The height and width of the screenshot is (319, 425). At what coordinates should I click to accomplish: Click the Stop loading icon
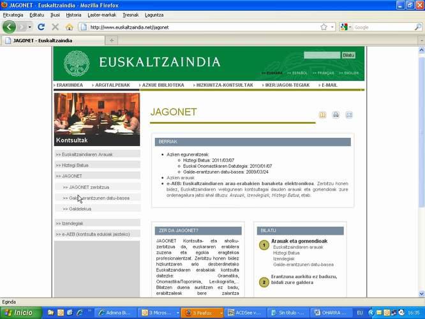click(x=56, y=27)
